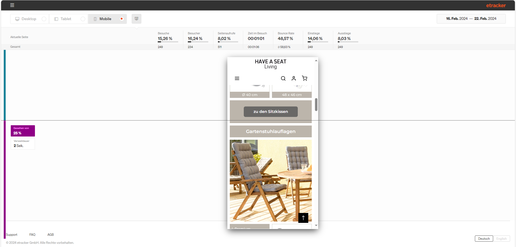Click the Zeit im Besuch 00:01:01 value
This screenshot has height=247, width=516.
(256, 39)
